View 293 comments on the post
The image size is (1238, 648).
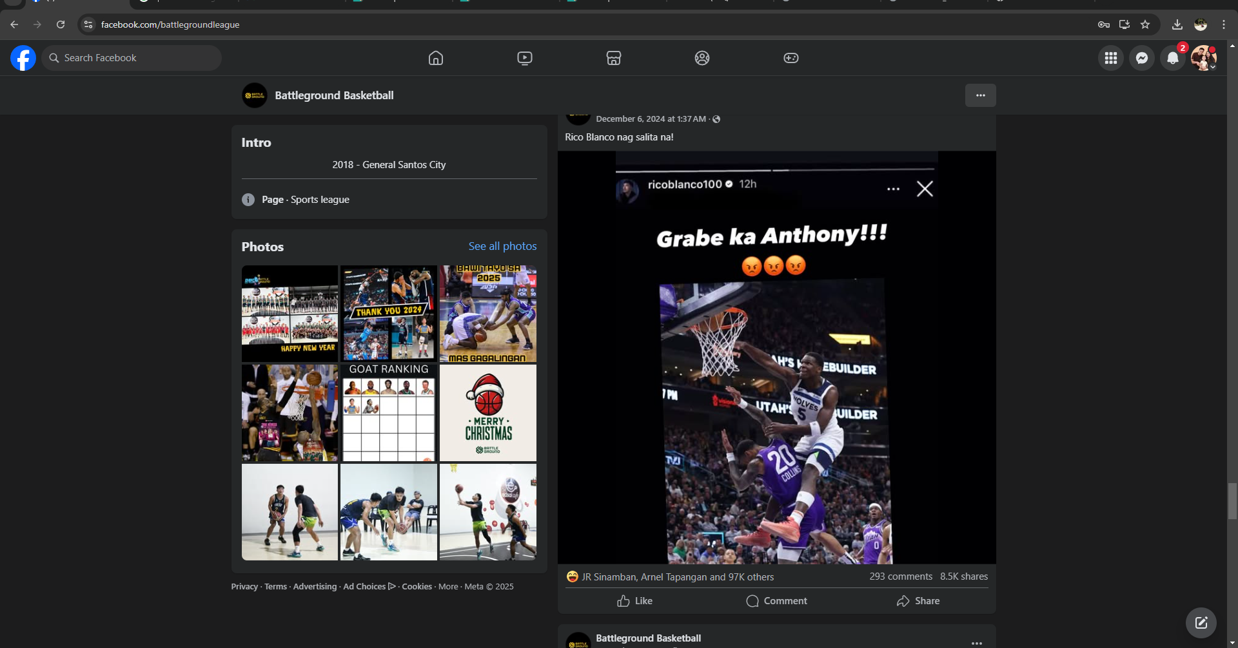[x=901, y=577]
